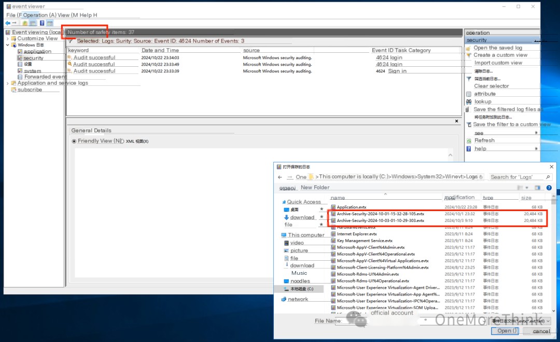Open the File menu in Event Viewer
Viewport: 560px width, 342px height.
10,15
